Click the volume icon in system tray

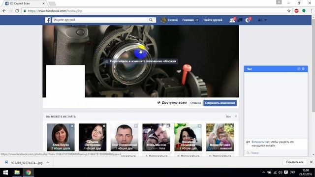tap(280, 173)
